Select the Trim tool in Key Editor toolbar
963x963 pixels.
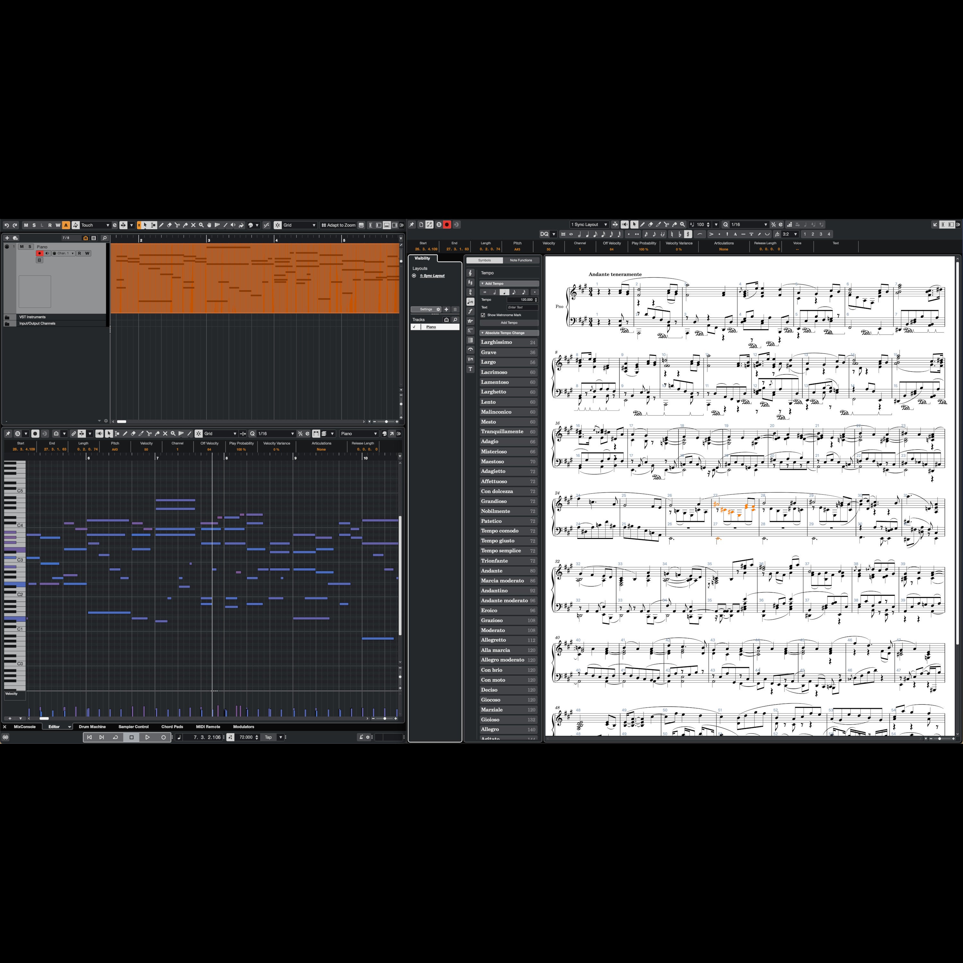(x=141, y=434)
